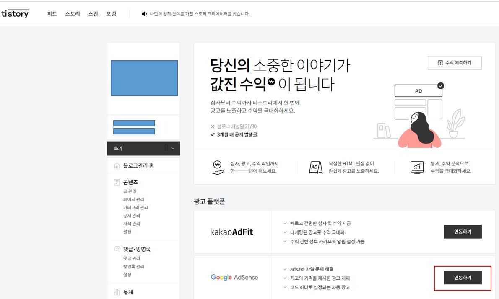Click the 쓰기 write button
The width and height of the screenshot is (499, 299).
coord(137,148)
